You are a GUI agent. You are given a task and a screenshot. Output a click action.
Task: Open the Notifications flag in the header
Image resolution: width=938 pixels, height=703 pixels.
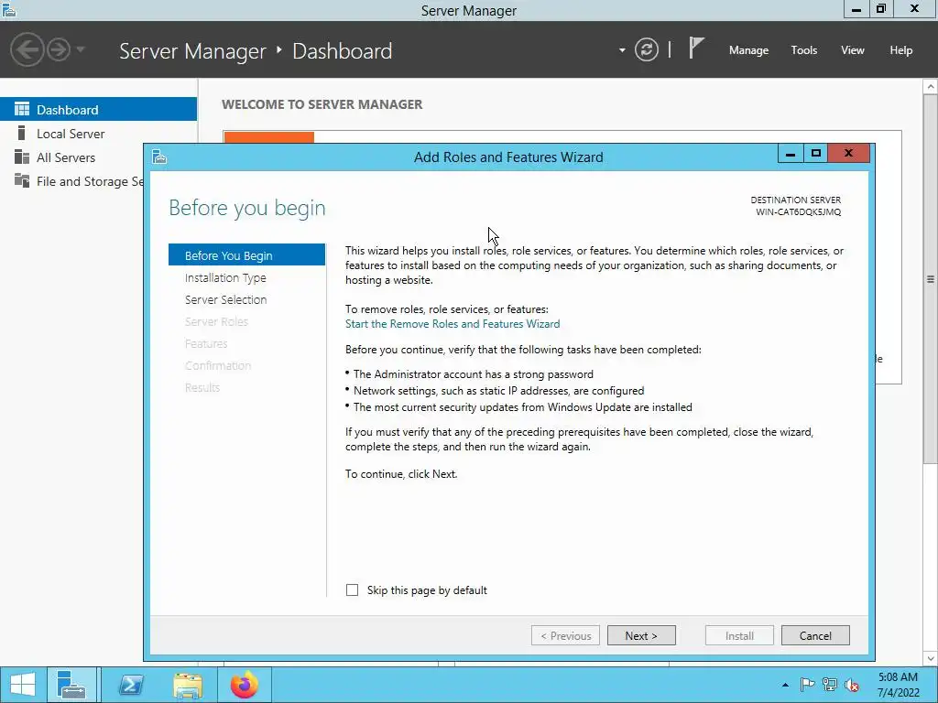pos(696,49)
